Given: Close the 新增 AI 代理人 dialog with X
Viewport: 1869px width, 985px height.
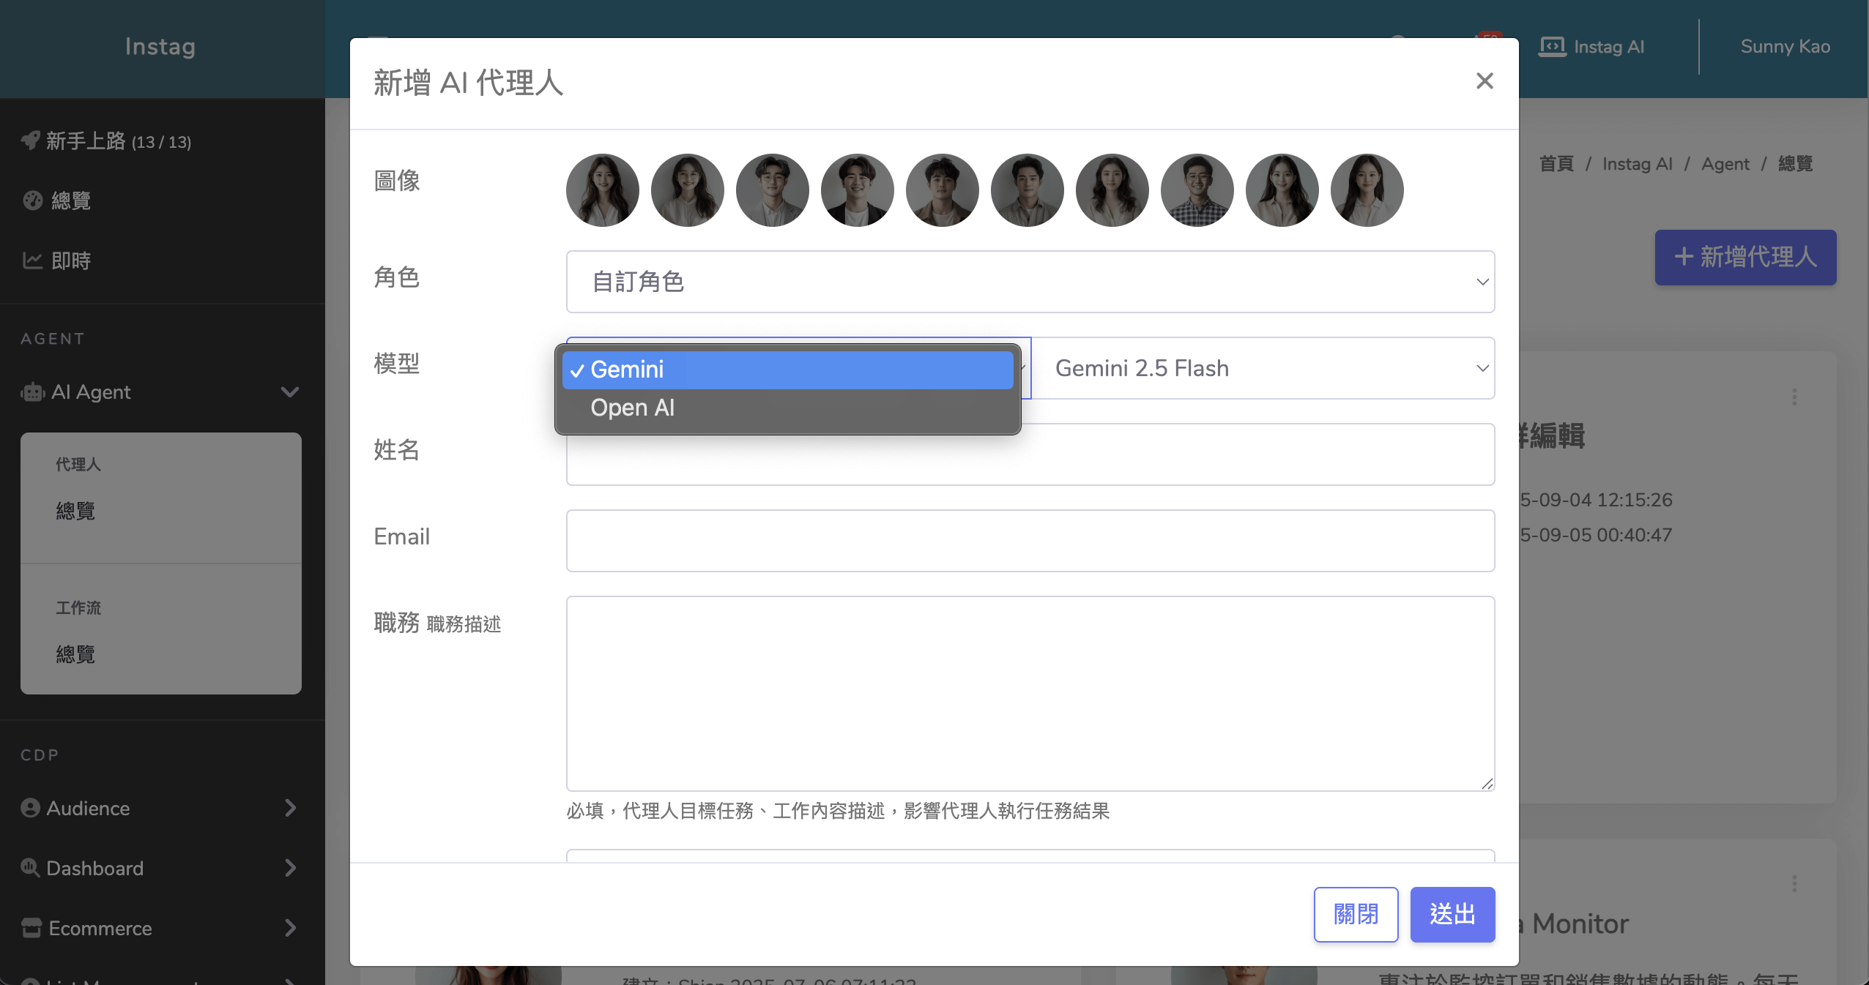Looking at the screenshot, I should (x=1485, y=80).
